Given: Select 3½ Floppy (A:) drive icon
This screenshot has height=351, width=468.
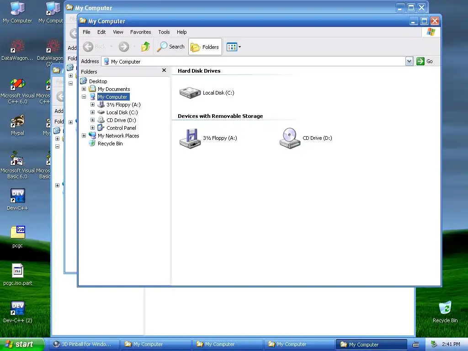Looking at the screenshot, I should 190,138.
